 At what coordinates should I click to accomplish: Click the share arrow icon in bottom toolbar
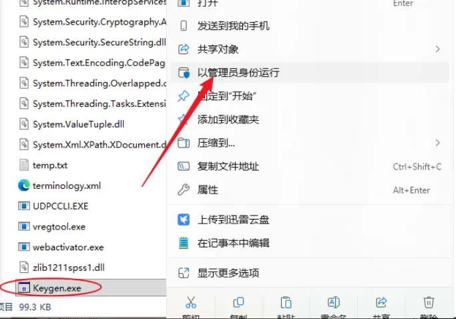[x=381, y=302]
